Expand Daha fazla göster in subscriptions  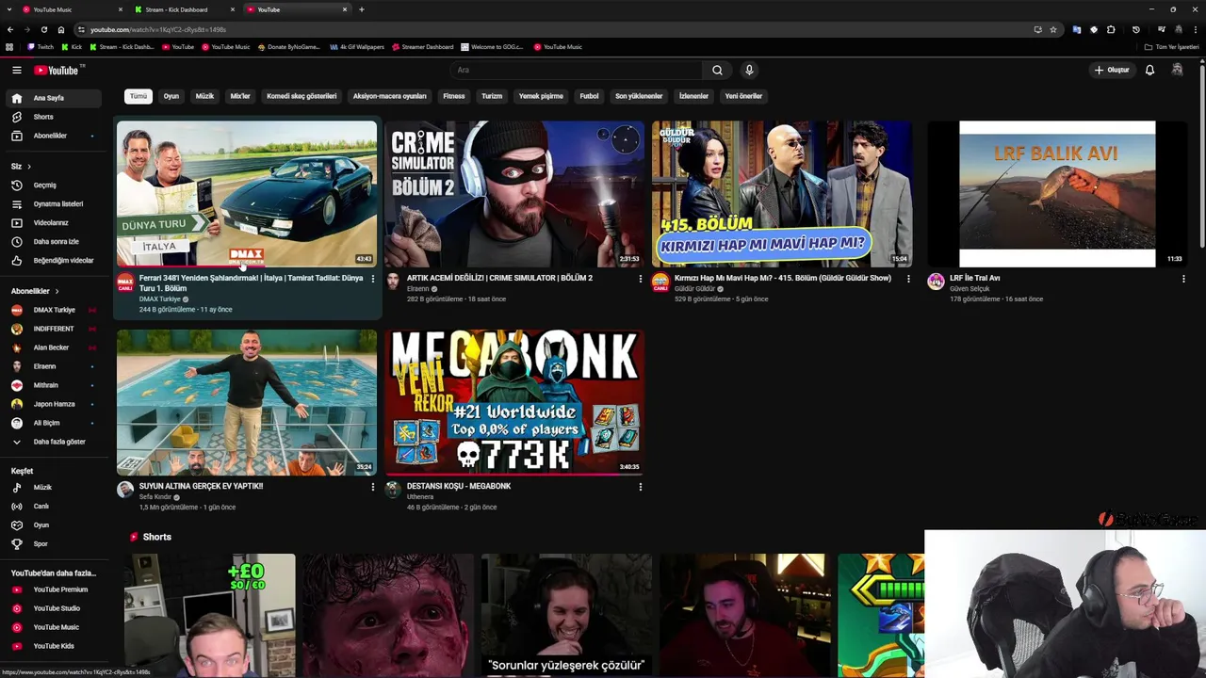click(x=54, y=442)
